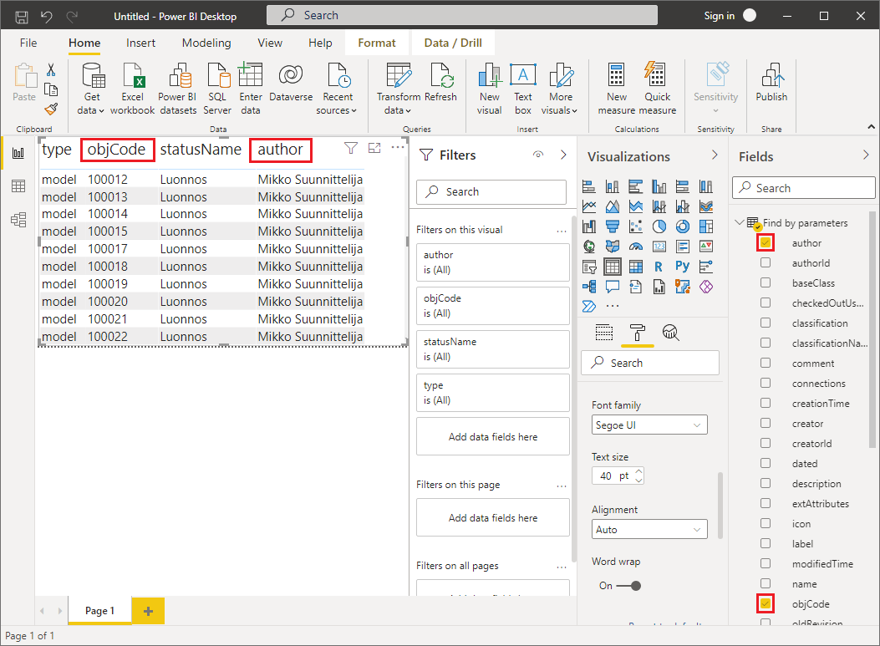Switch to the View ribbon tab
880x646 pixels.
coord(270,43)
